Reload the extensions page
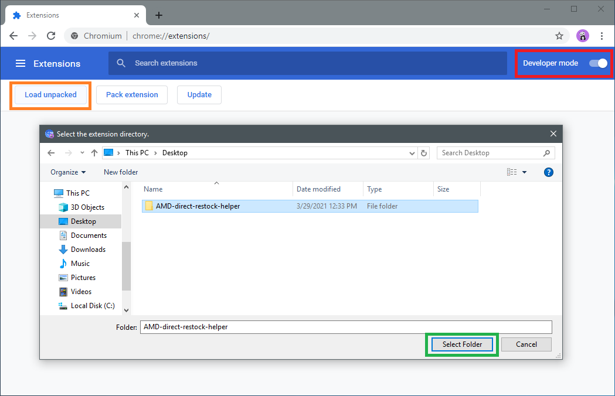The image size is (615, 396). (x=51, y=36)
